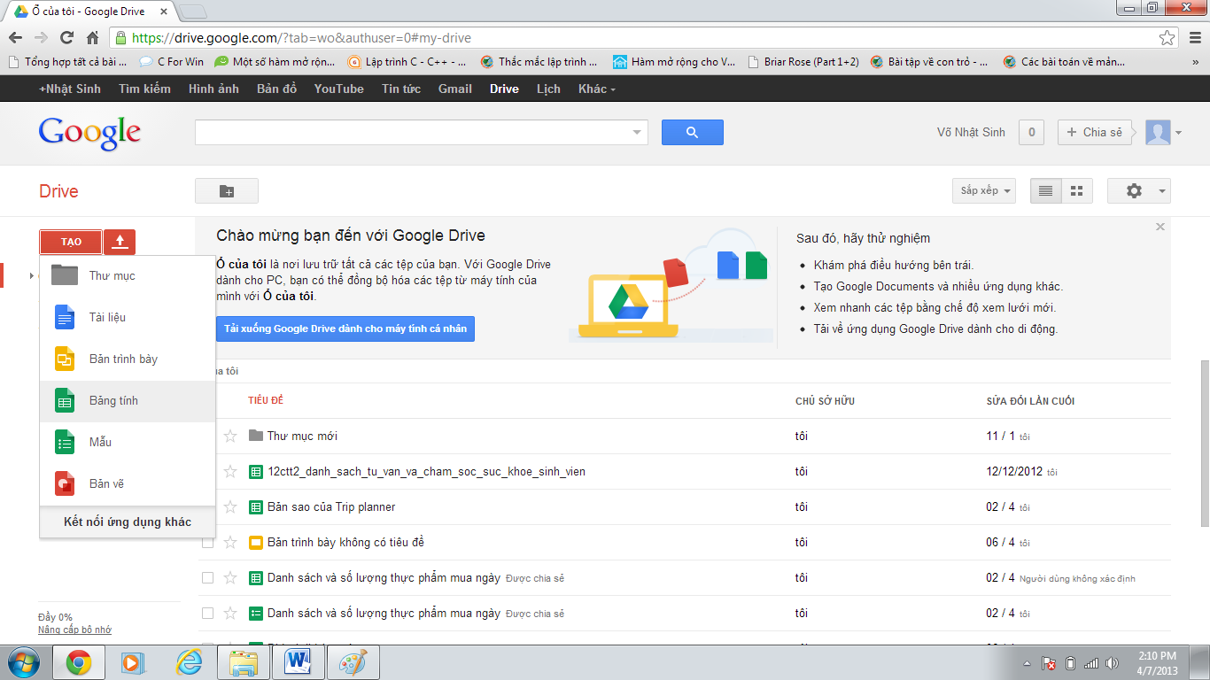The image size is (1210, 680).
Task: Open Thư mục mới folder
Action: click(302, 436)
